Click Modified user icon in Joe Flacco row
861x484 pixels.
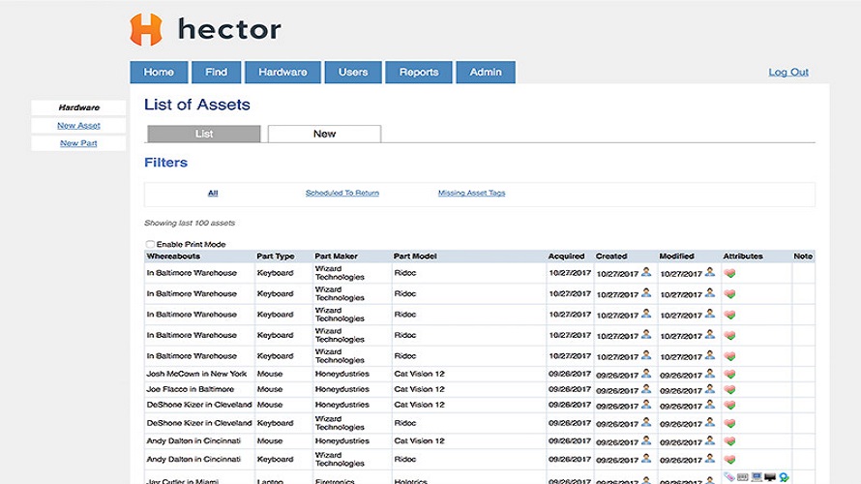[710, 389]
